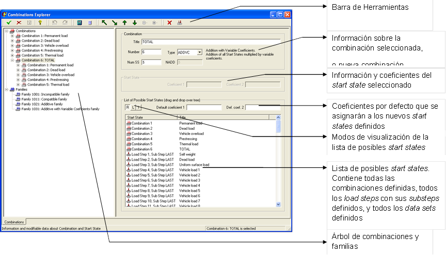Click the list scrollbar up arrow

[278, 117]
